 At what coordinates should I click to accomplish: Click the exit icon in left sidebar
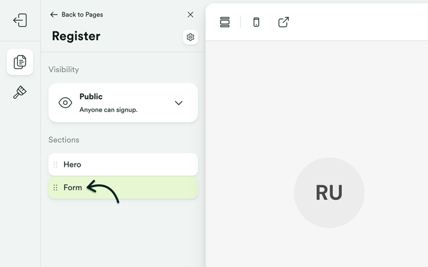(x=20, y=20)
